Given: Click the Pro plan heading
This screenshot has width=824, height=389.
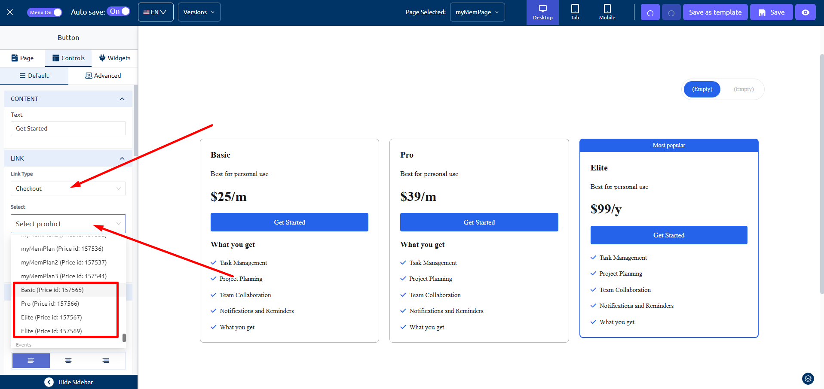Looking at the screenshot, I should coord(407,155).
